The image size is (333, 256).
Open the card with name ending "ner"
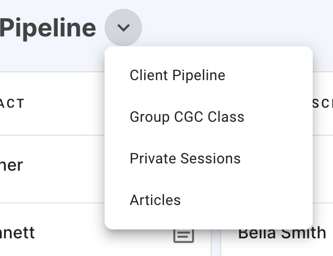[x=11, y=165]
